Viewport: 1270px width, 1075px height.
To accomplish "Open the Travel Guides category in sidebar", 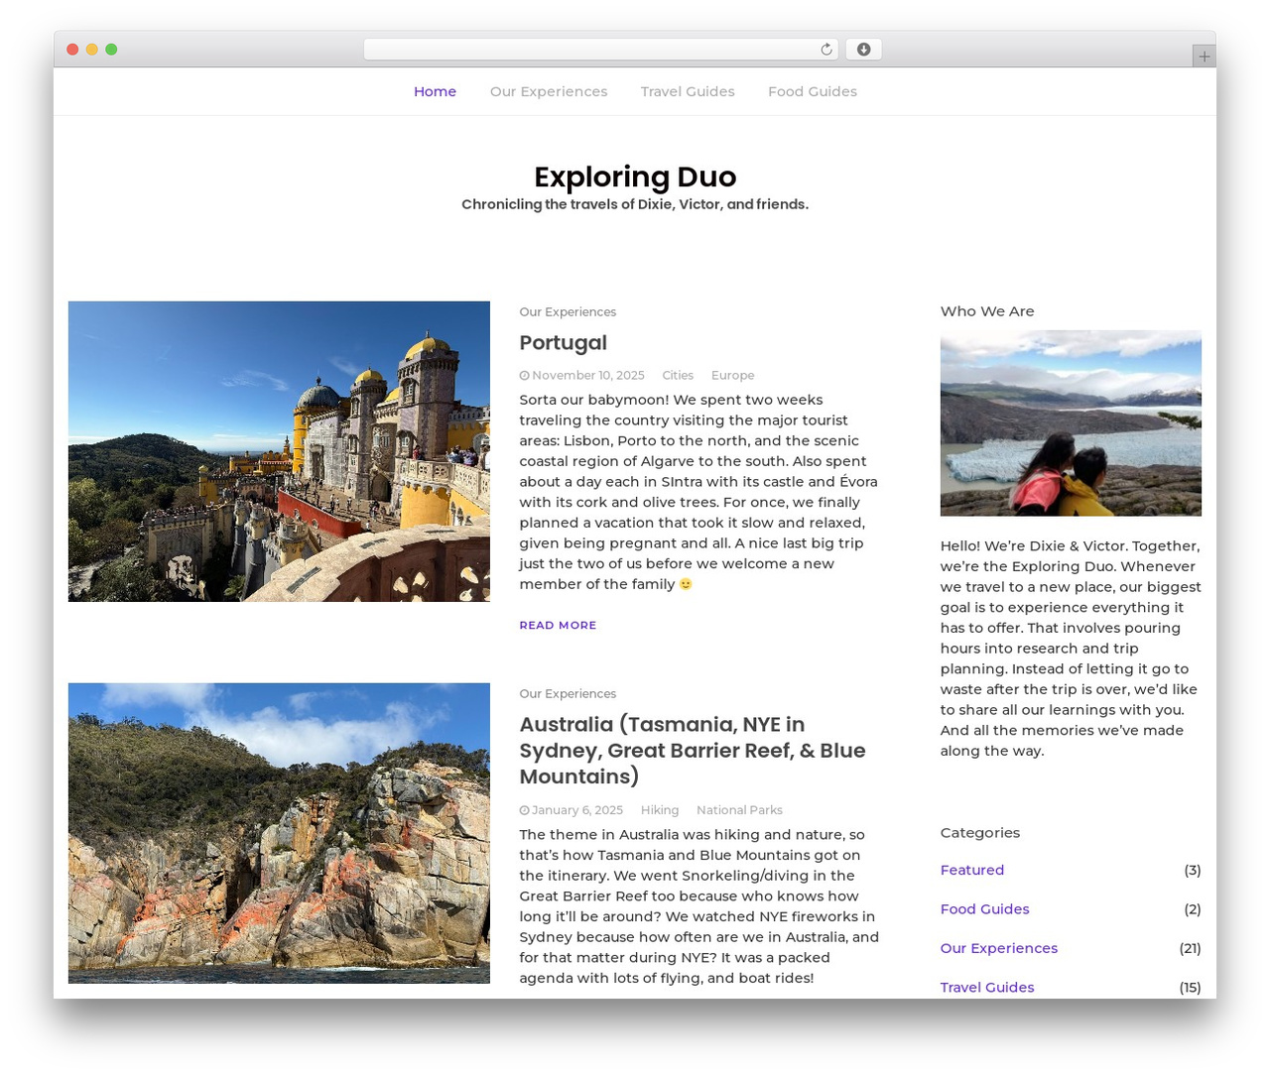I will point(987,987).
